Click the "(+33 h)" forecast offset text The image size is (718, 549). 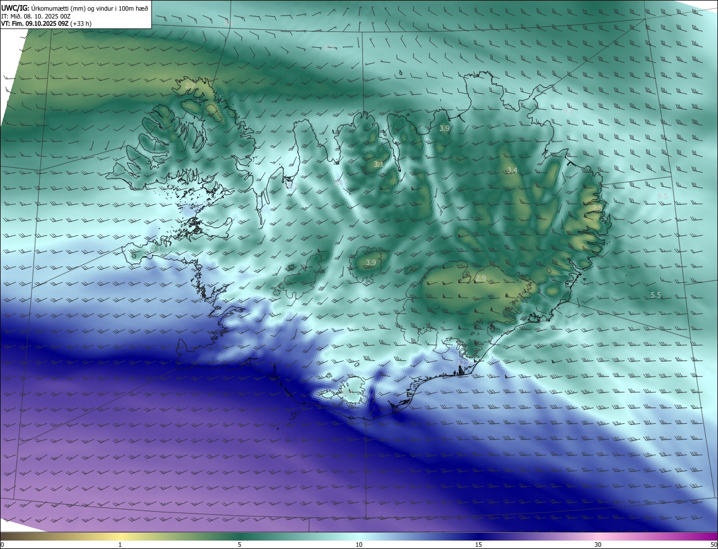click(81, 24)
